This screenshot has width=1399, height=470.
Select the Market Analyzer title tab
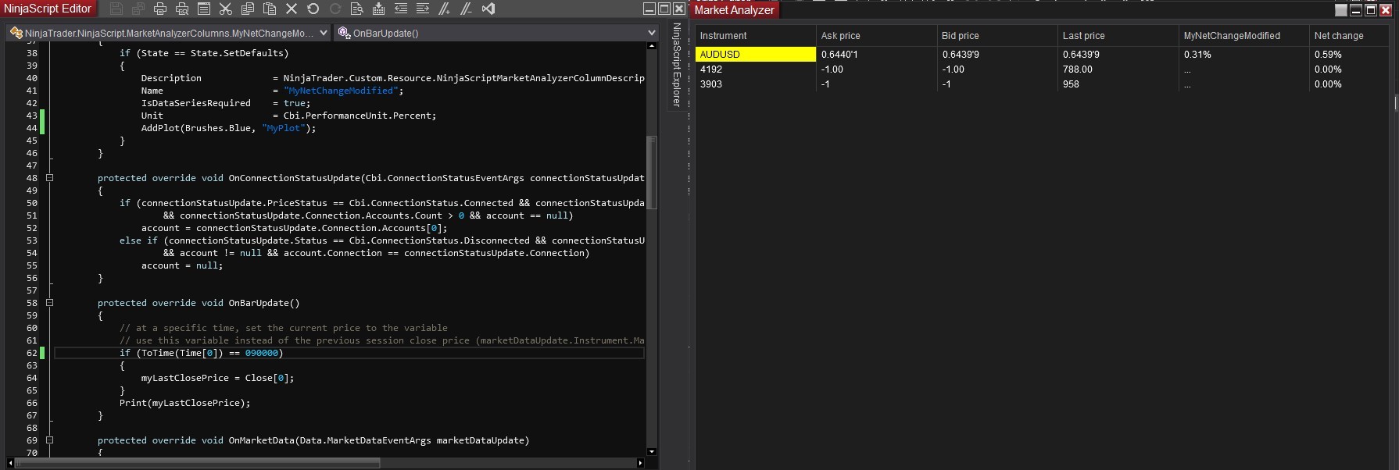[734, 10]
